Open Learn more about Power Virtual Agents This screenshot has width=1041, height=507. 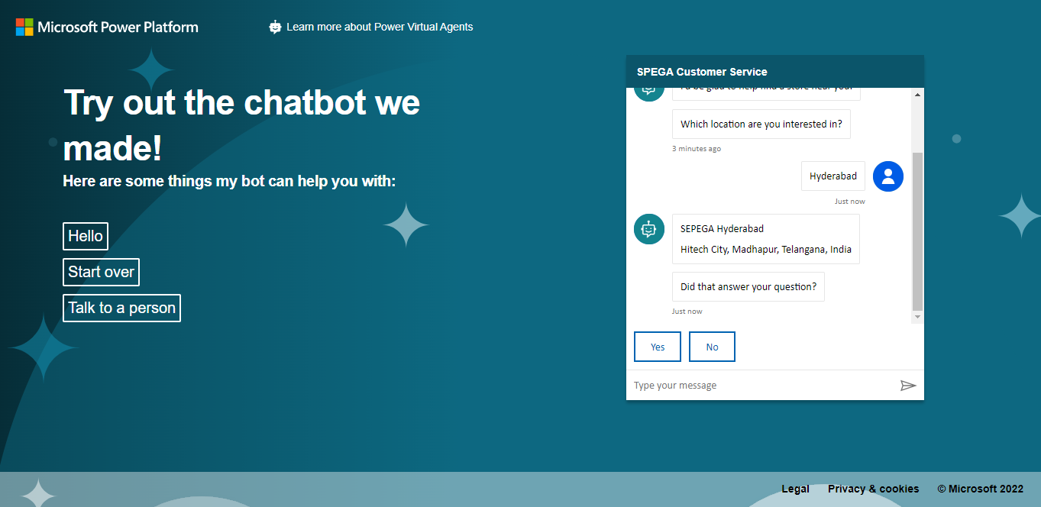pos(380,27)
